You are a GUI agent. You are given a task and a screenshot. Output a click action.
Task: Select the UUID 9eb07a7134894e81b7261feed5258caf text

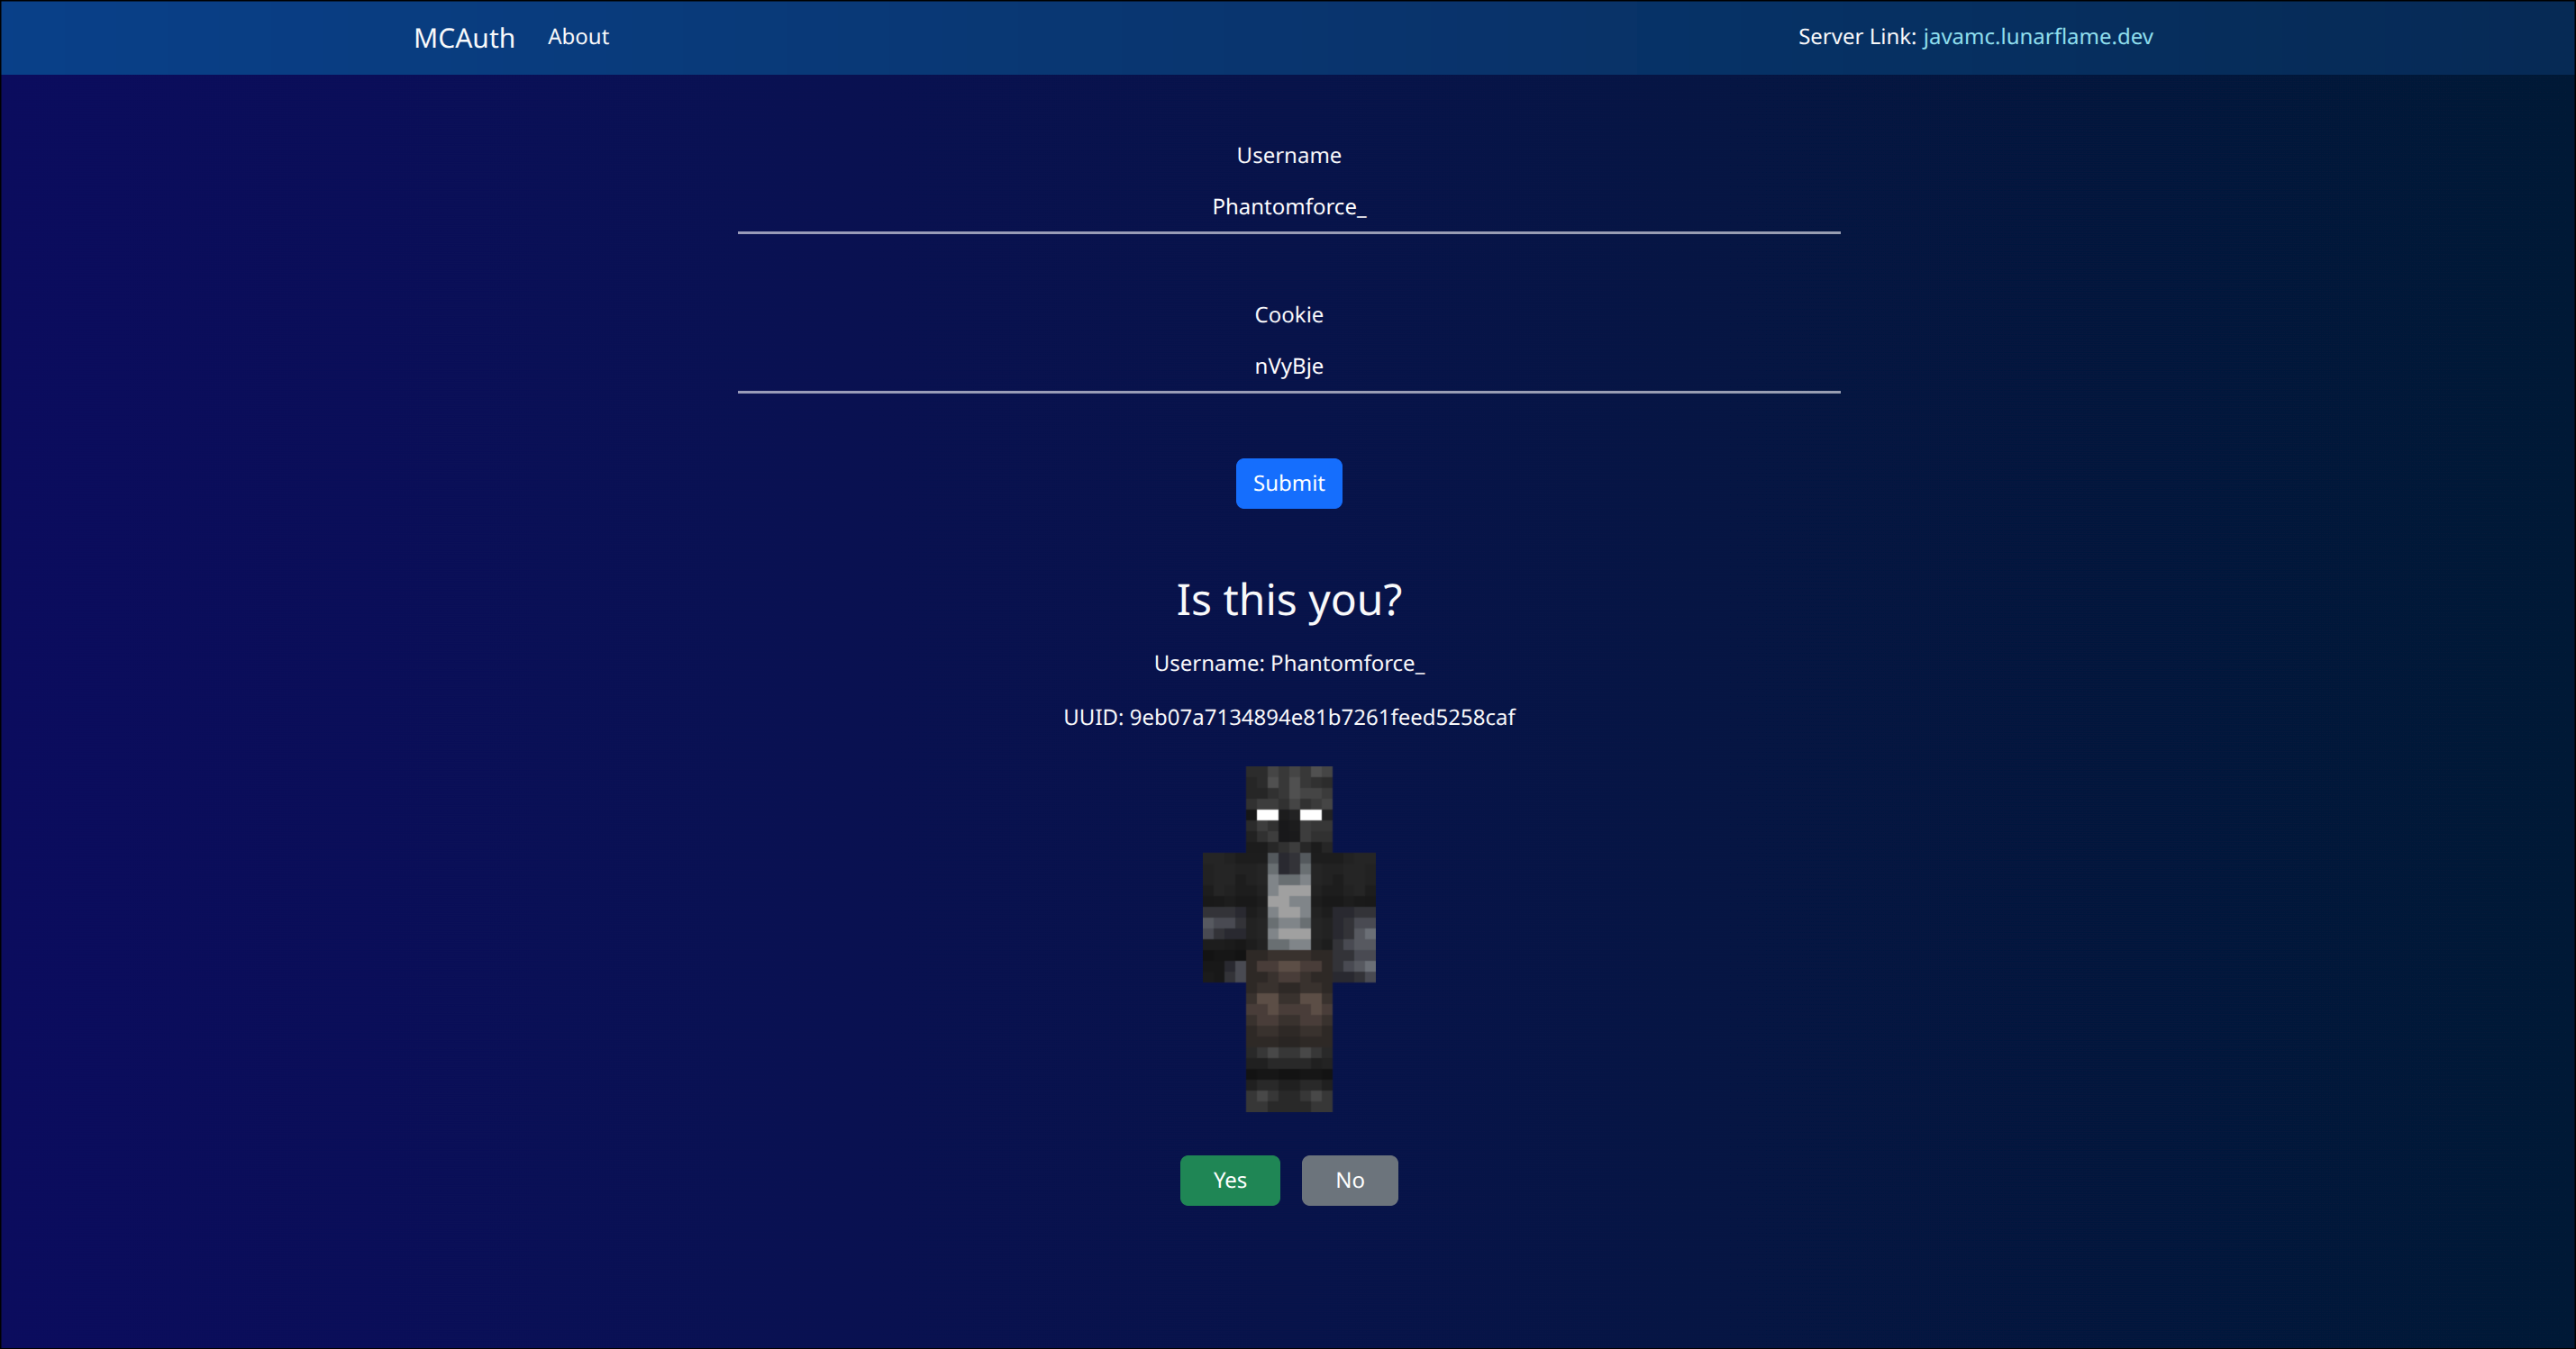tap(1322, 718)
